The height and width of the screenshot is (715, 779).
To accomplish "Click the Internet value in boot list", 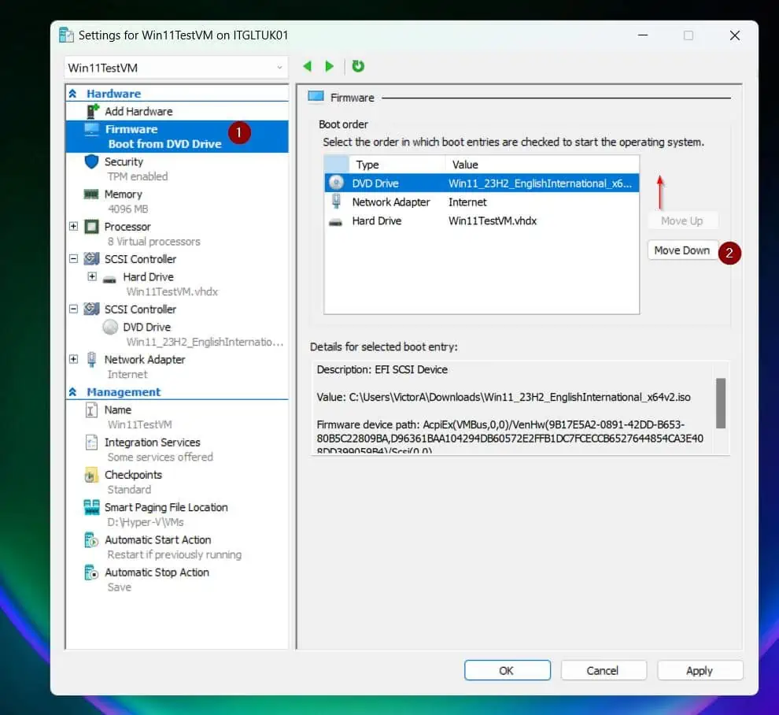I will point(467,202).
